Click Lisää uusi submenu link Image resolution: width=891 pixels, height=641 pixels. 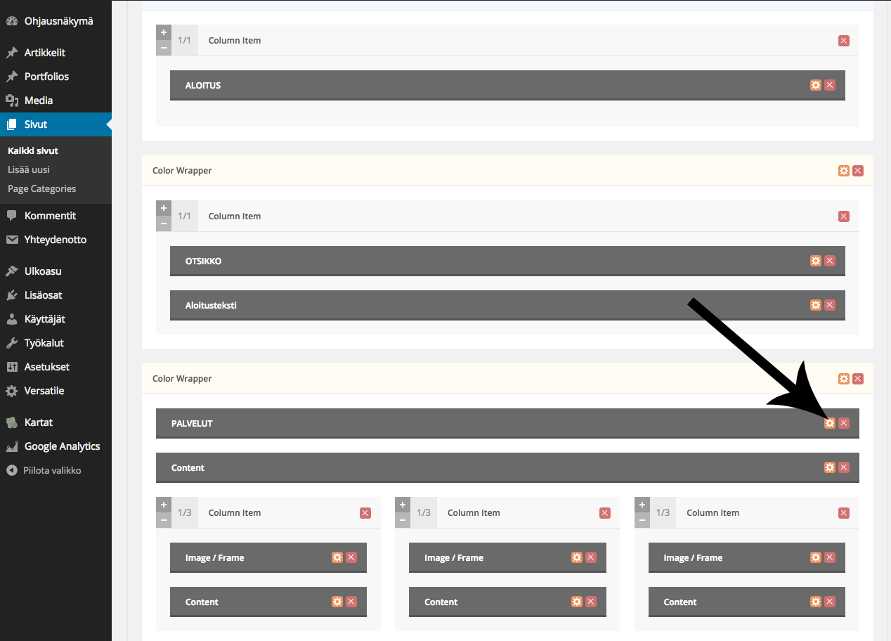29,169
